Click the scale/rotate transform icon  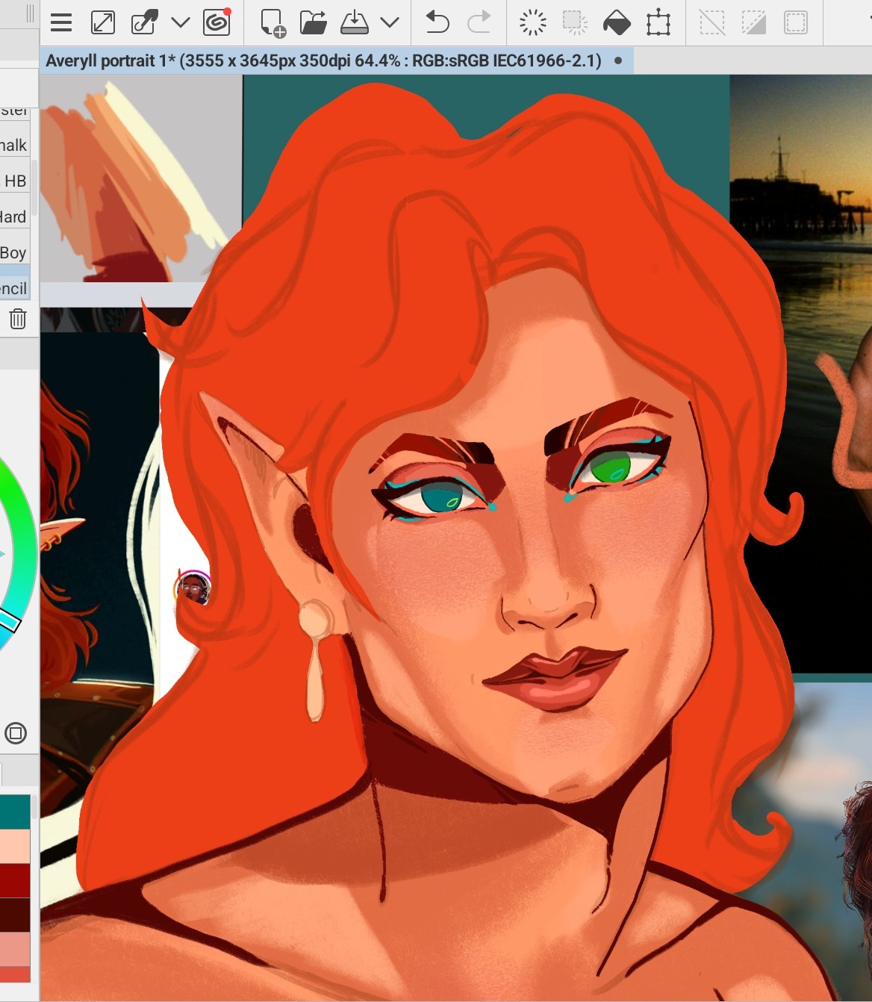coord(658,23)
